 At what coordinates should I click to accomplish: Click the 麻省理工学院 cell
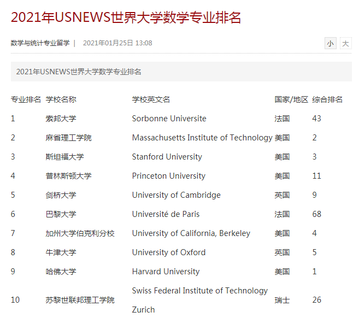tap(68, 138)
